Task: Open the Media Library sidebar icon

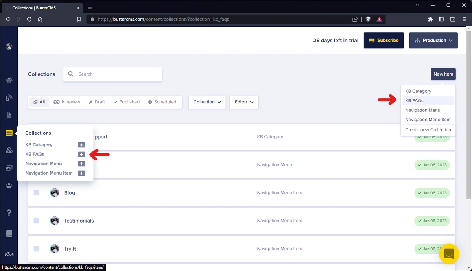Action: pos(9,168)
